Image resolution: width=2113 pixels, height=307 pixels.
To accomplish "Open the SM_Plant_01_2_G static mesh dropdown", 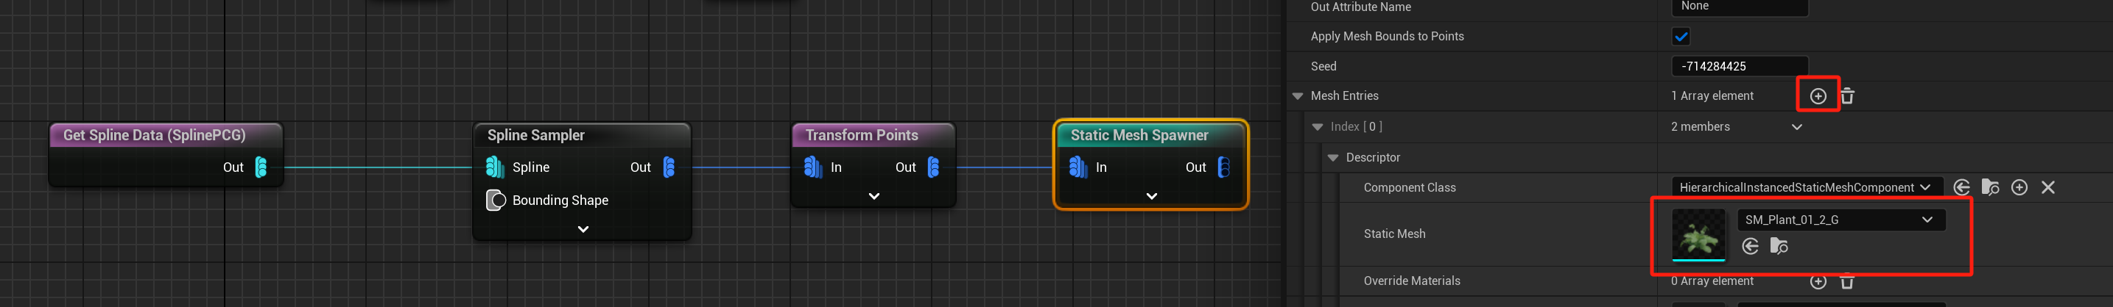I will (x=1840, y=220).
